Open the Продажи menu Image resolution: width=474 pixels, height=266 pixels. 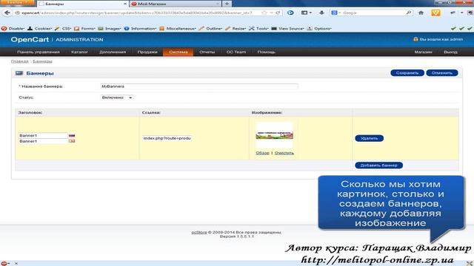pos(147,52)
